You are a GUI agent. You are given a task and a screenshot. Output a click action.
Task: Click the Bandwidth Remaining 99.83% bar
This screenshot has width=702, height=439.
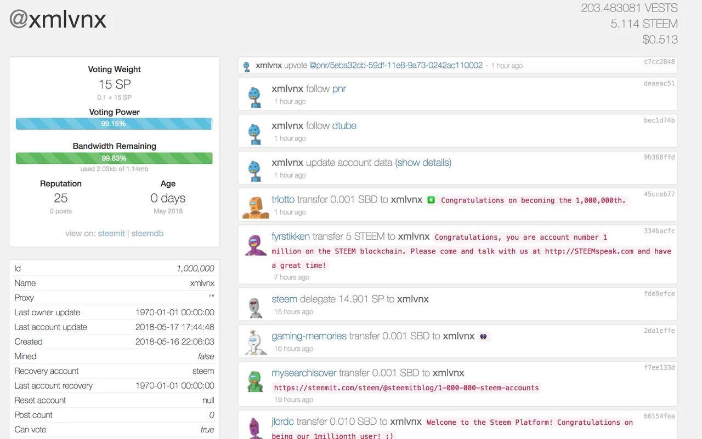click(x=114, y=158)
